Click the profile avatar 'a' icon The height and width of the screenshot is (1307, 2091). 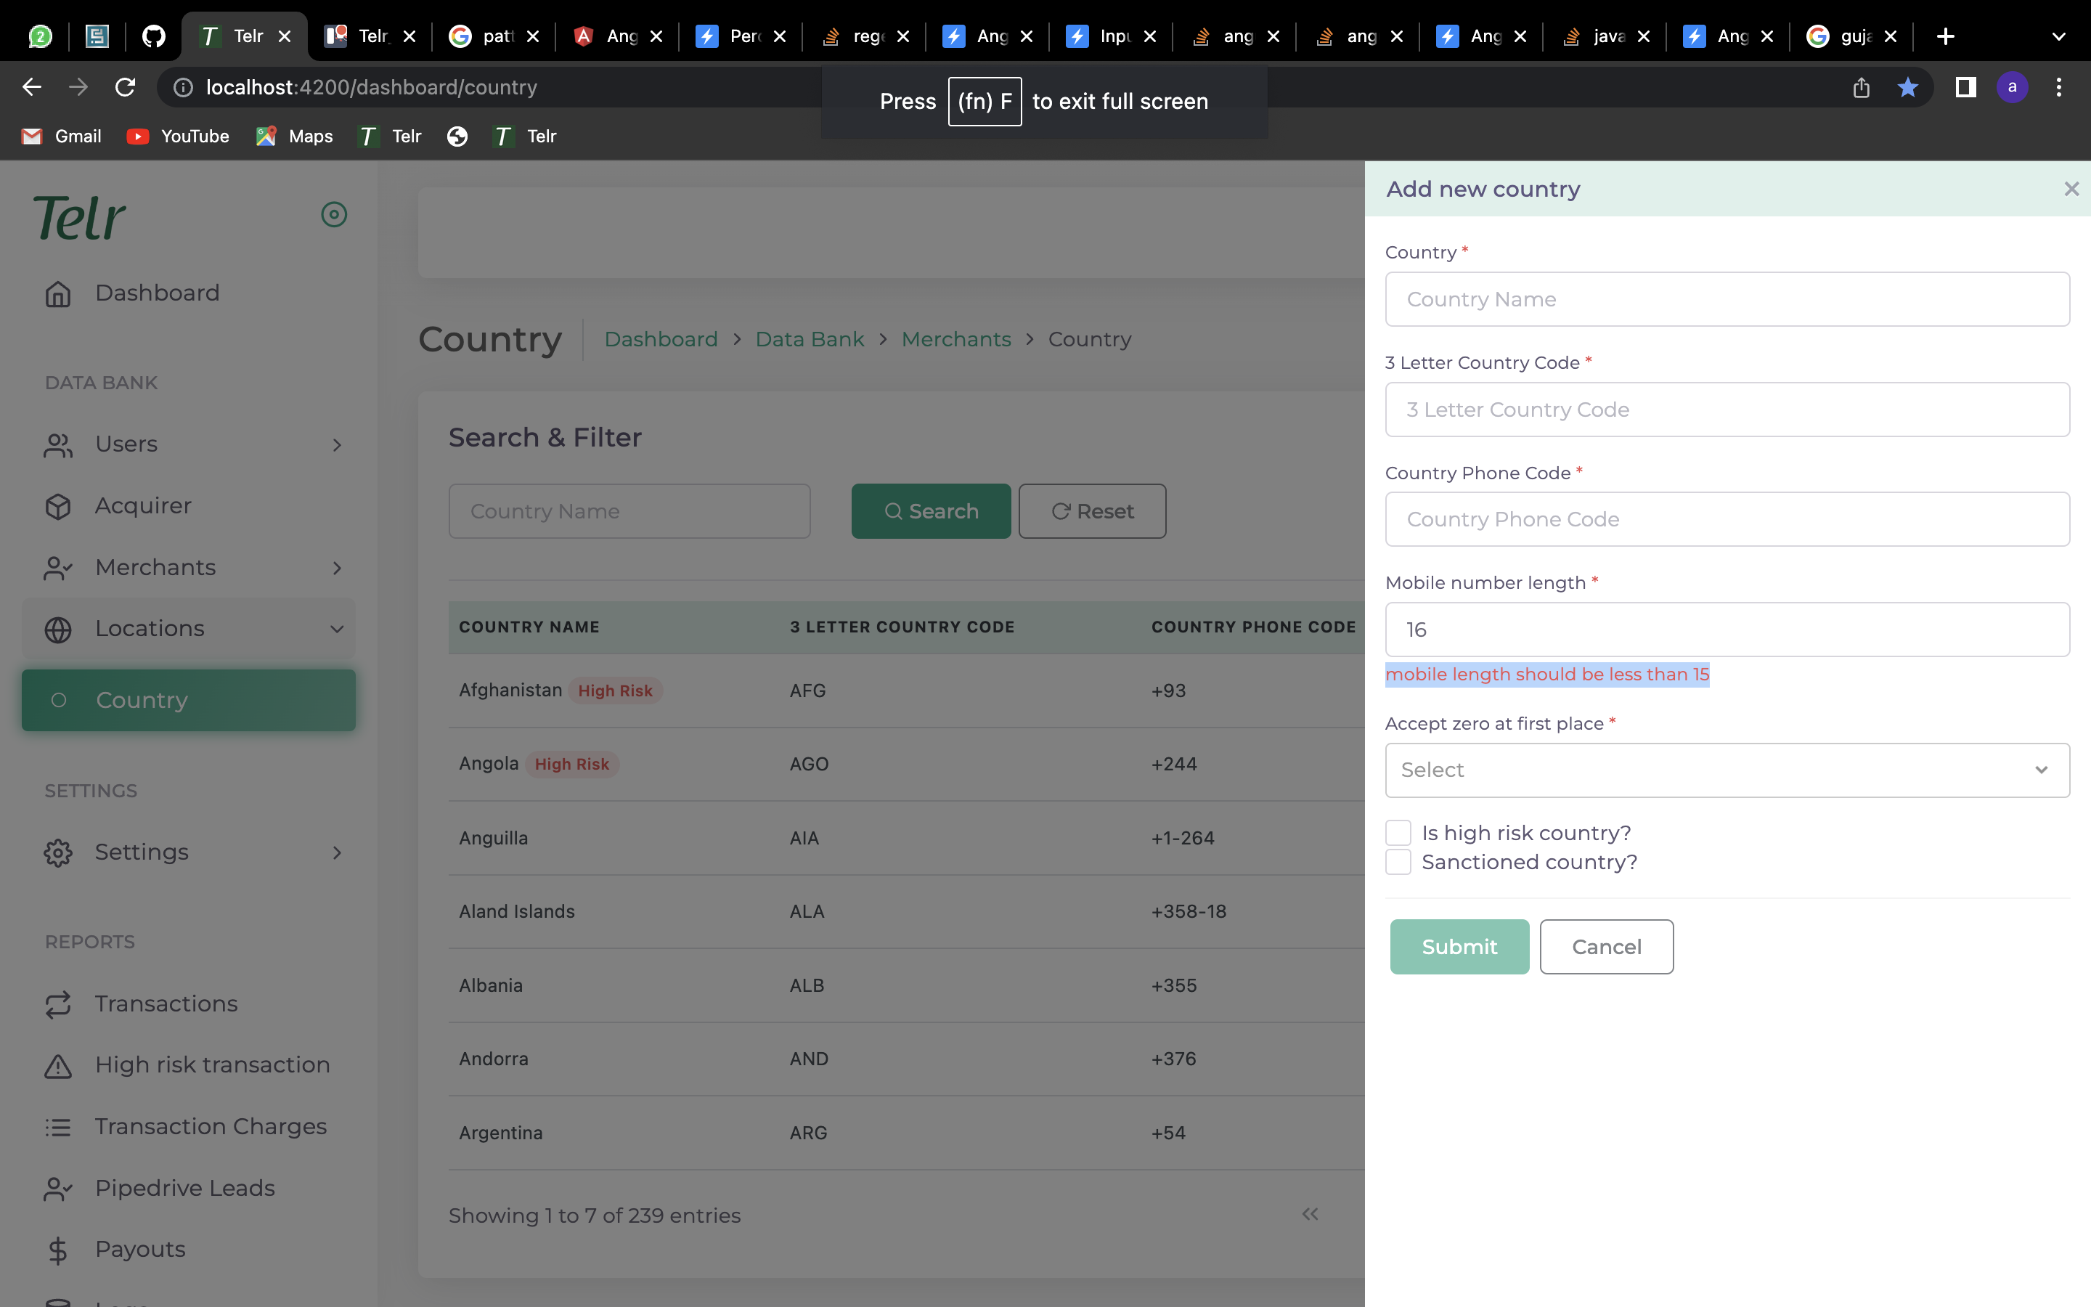(x=2013, y=87)
